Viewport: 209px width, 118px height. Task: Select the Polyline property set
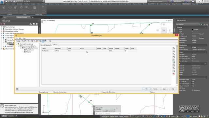(x=28, y=52)
